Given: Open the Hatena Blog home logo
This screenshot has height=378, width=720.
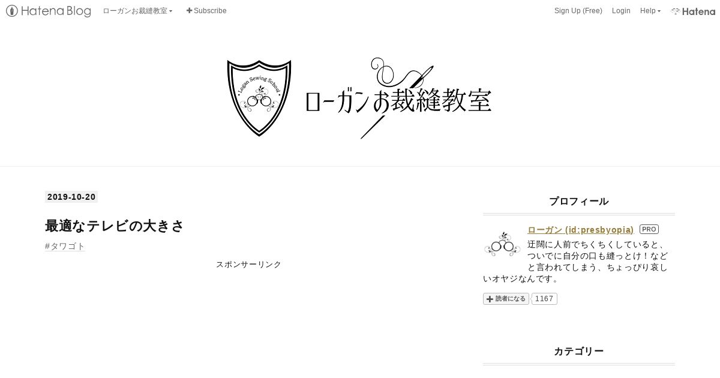Looking at the screenshot, I should tap(49, 11).
